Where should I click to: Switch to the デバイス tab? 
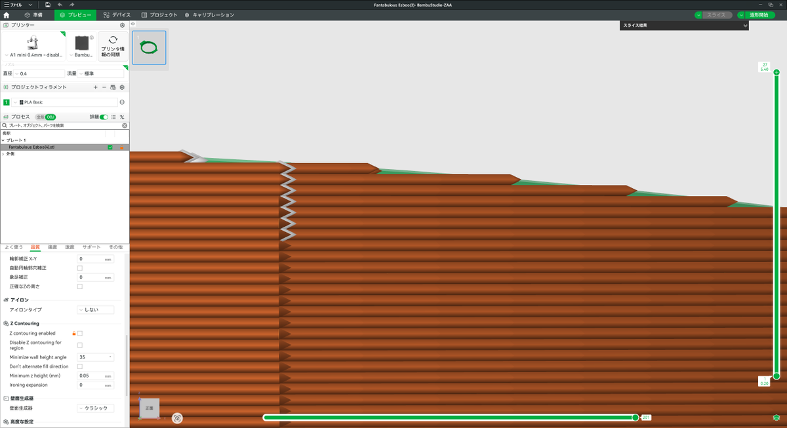click(x=117, y=14)
